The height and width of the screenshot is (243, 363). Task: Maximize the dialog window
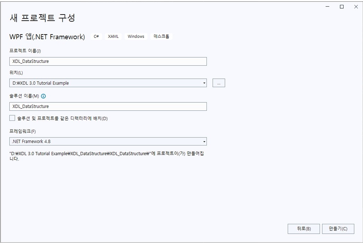[x=342, y=7]
